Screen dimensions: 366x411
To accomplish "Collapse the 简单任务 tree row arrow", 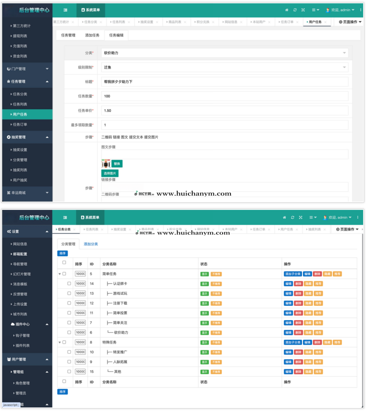I will click(x=60, y=274).
